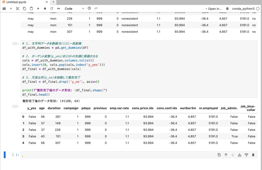262x170 pixels.
Task: Click the clock icon in toolbar
Action: coord(89,8)
